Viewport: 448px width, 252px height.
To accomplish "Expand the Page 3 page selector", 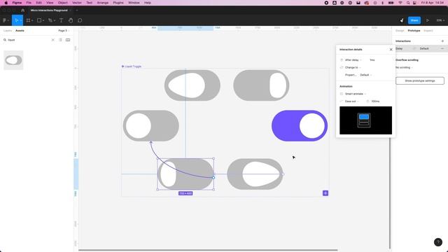I will coord(64,31).
